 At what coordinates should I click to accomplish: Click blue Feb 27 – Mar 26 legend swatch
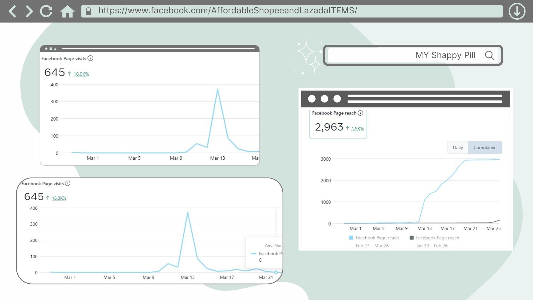351,238
